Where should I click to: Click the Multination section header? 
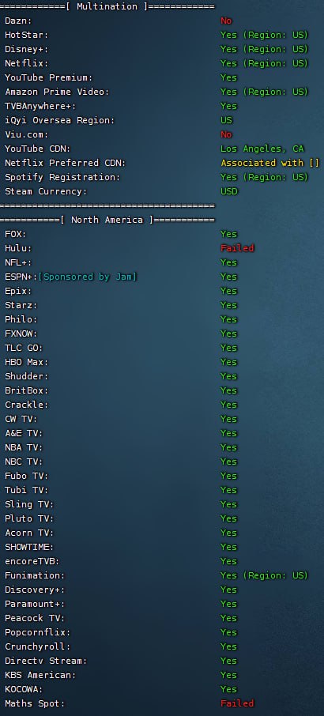[x=107, y=6]
